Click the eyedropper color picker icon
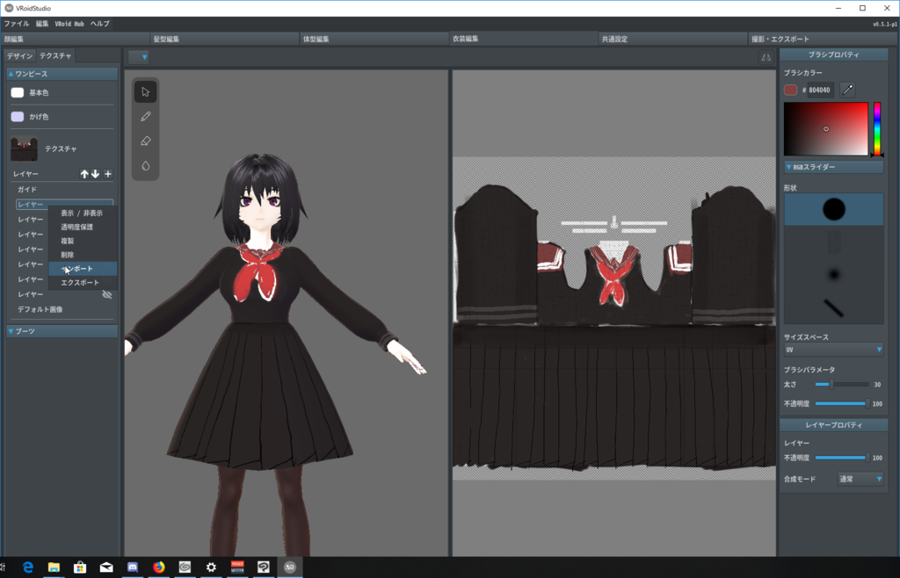Screen dimensions: 900x578 coord(847,90)
